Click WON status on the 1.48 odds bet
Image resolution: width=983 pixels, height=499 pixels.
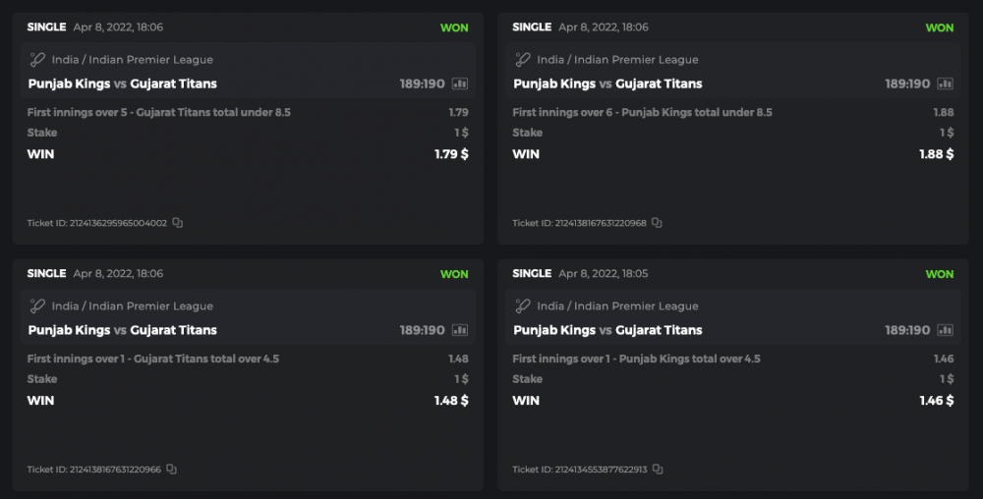pyautogui.click(x=454, y=274)
